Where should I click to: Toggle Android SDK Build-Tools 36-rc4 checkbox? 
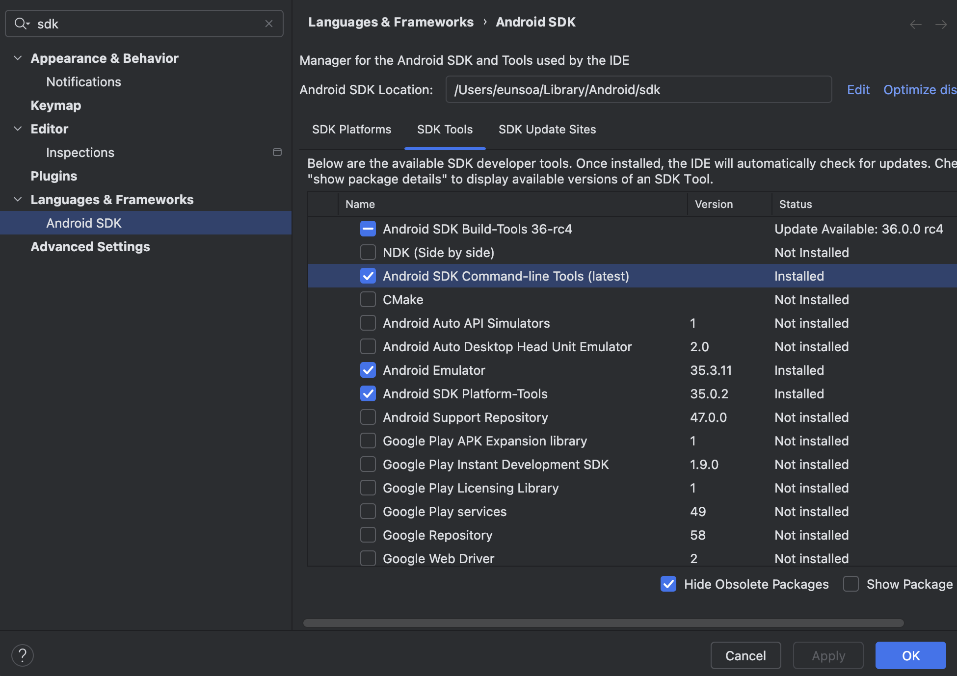pyautogui.click(x=368, y=229)
